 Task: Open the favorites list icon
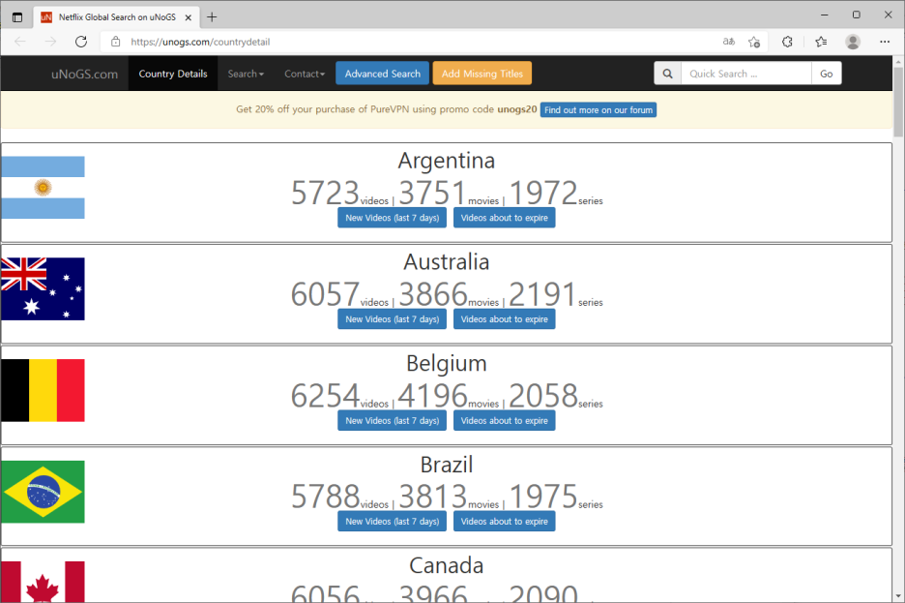[821, 42]
